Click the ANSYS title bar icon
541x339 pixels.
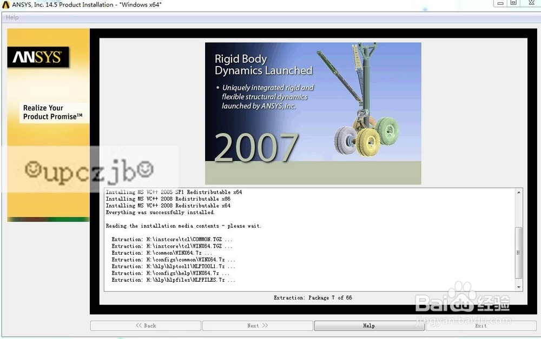coord(6,4)
